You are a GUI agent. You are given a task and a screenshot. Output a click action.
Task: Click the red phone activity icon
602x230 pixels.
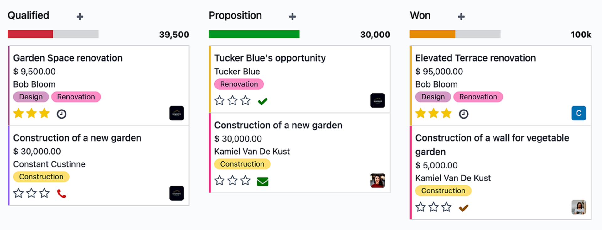tap(62, 194)
